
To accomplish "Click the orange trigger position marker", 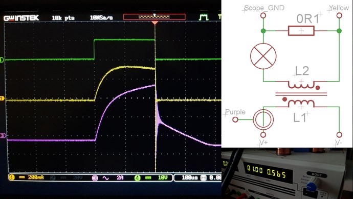I will coord(155,23).
